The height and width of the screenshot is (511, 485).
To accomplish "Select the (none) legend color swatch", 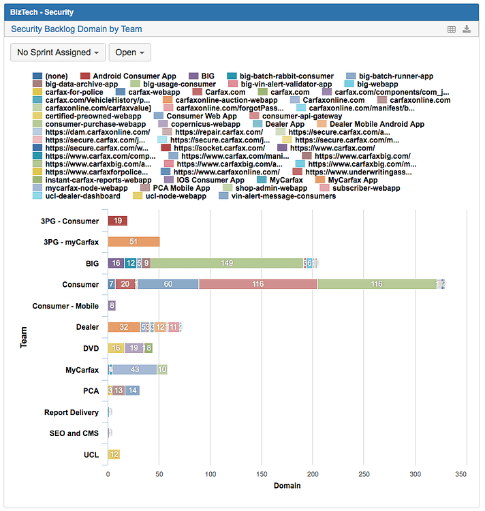I will tap(37, 76).
